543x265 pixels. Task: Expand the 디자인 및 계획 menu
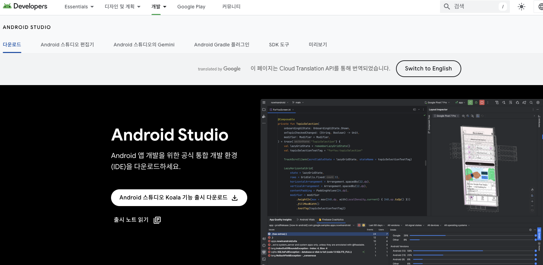123,7
